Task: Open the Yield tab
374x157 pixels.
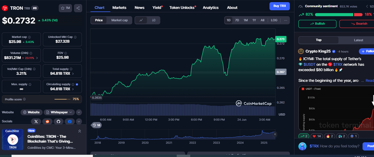Action: (157, 8)
